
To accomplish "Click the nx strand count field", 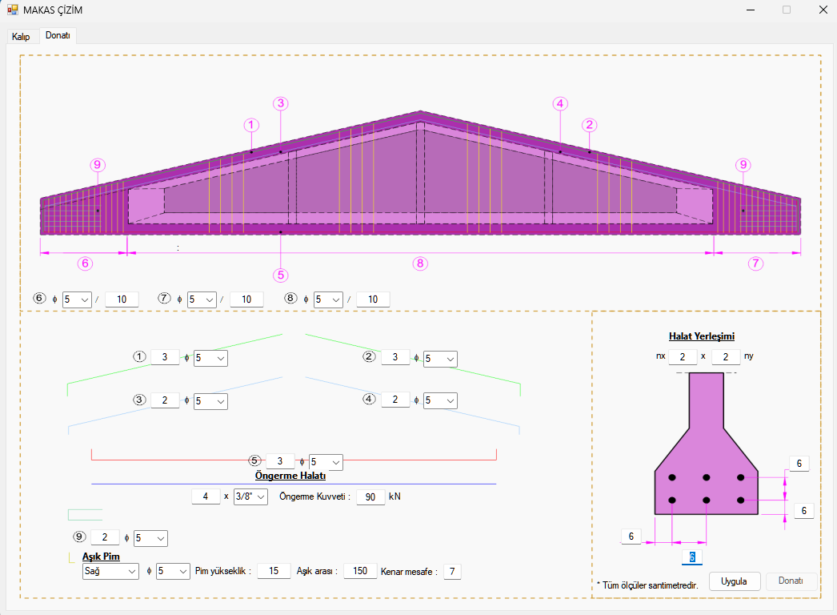I will [683, 356].
